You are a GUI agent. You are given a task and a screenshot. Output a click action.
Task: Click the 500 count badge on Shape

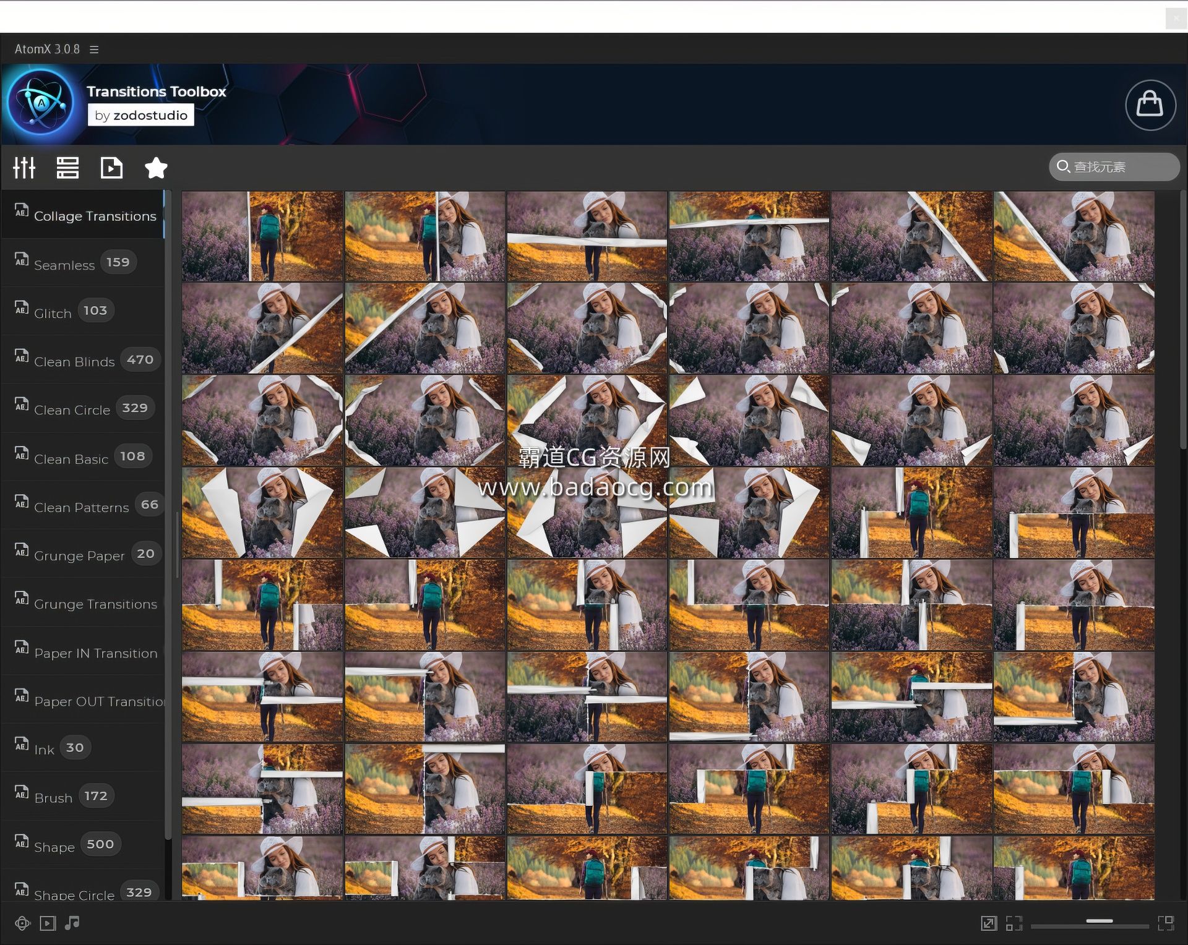pyautogui.click(x=100, y=844)
